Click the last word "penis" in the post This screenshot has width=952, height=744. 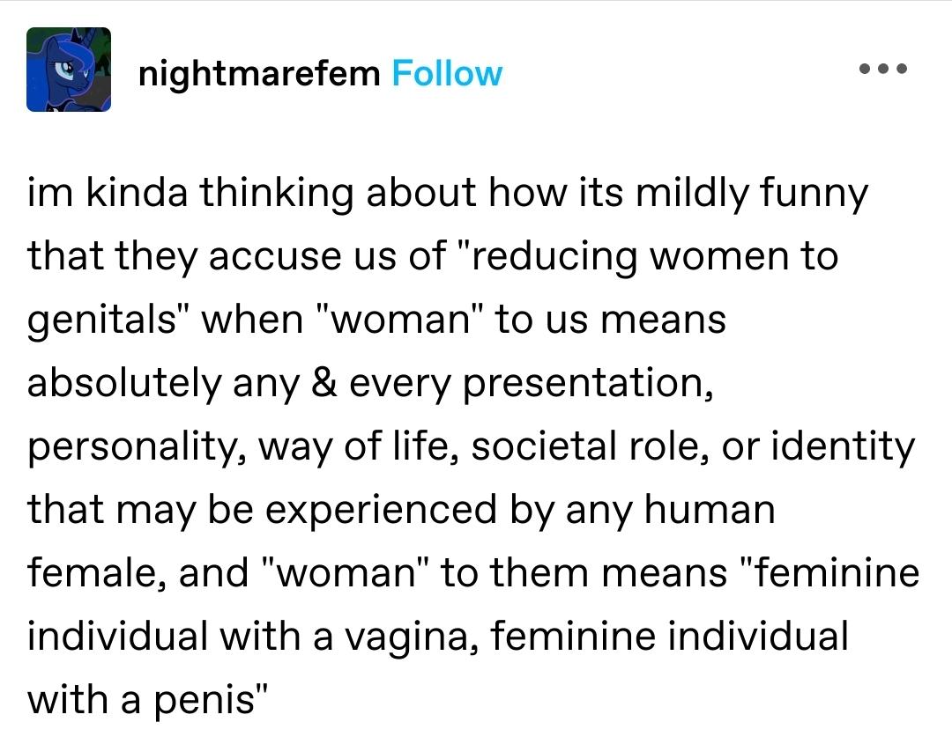pyautogui.click(x=203, y=701)
